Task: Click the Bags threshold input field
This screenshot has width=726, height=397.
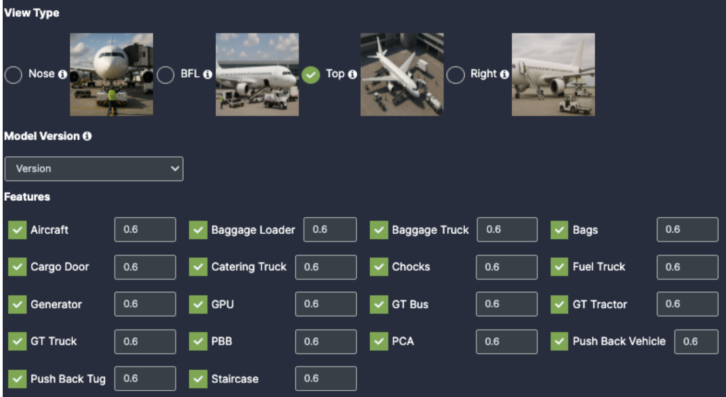Action: coord(687,229)
